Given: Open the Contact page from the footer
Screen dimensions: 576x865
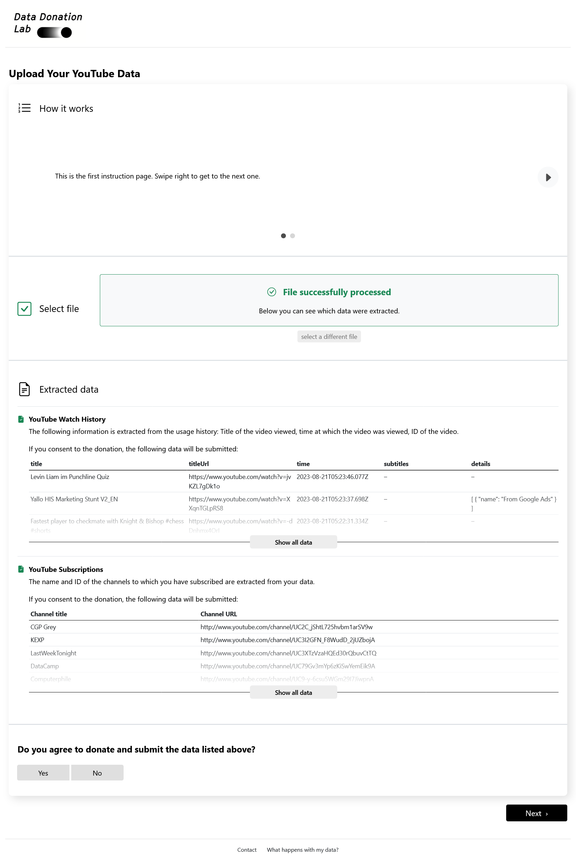Looking at the screenshot, I should coord(246,850).
